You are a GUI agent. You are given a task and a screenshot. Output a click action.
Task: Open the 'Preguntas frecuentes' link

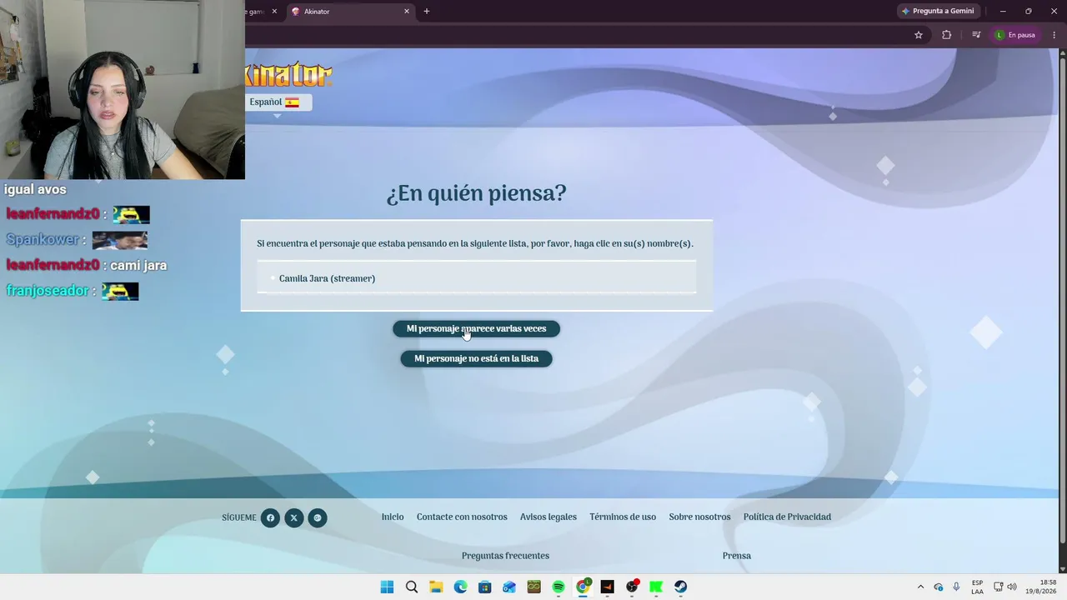pos(505,556)
